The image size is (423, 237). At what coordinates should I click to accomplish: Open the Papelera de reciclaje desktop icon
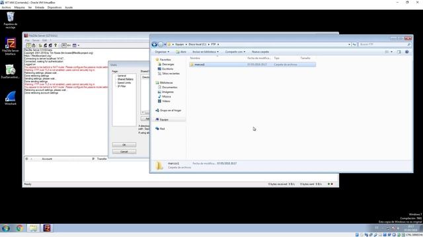click(11, 20)
